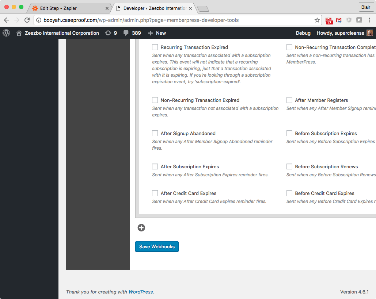Tick After Credit Card Expires checkbox
Image resolution: width=376 pixels, height=299 pixels.
[x=155, y=193]
